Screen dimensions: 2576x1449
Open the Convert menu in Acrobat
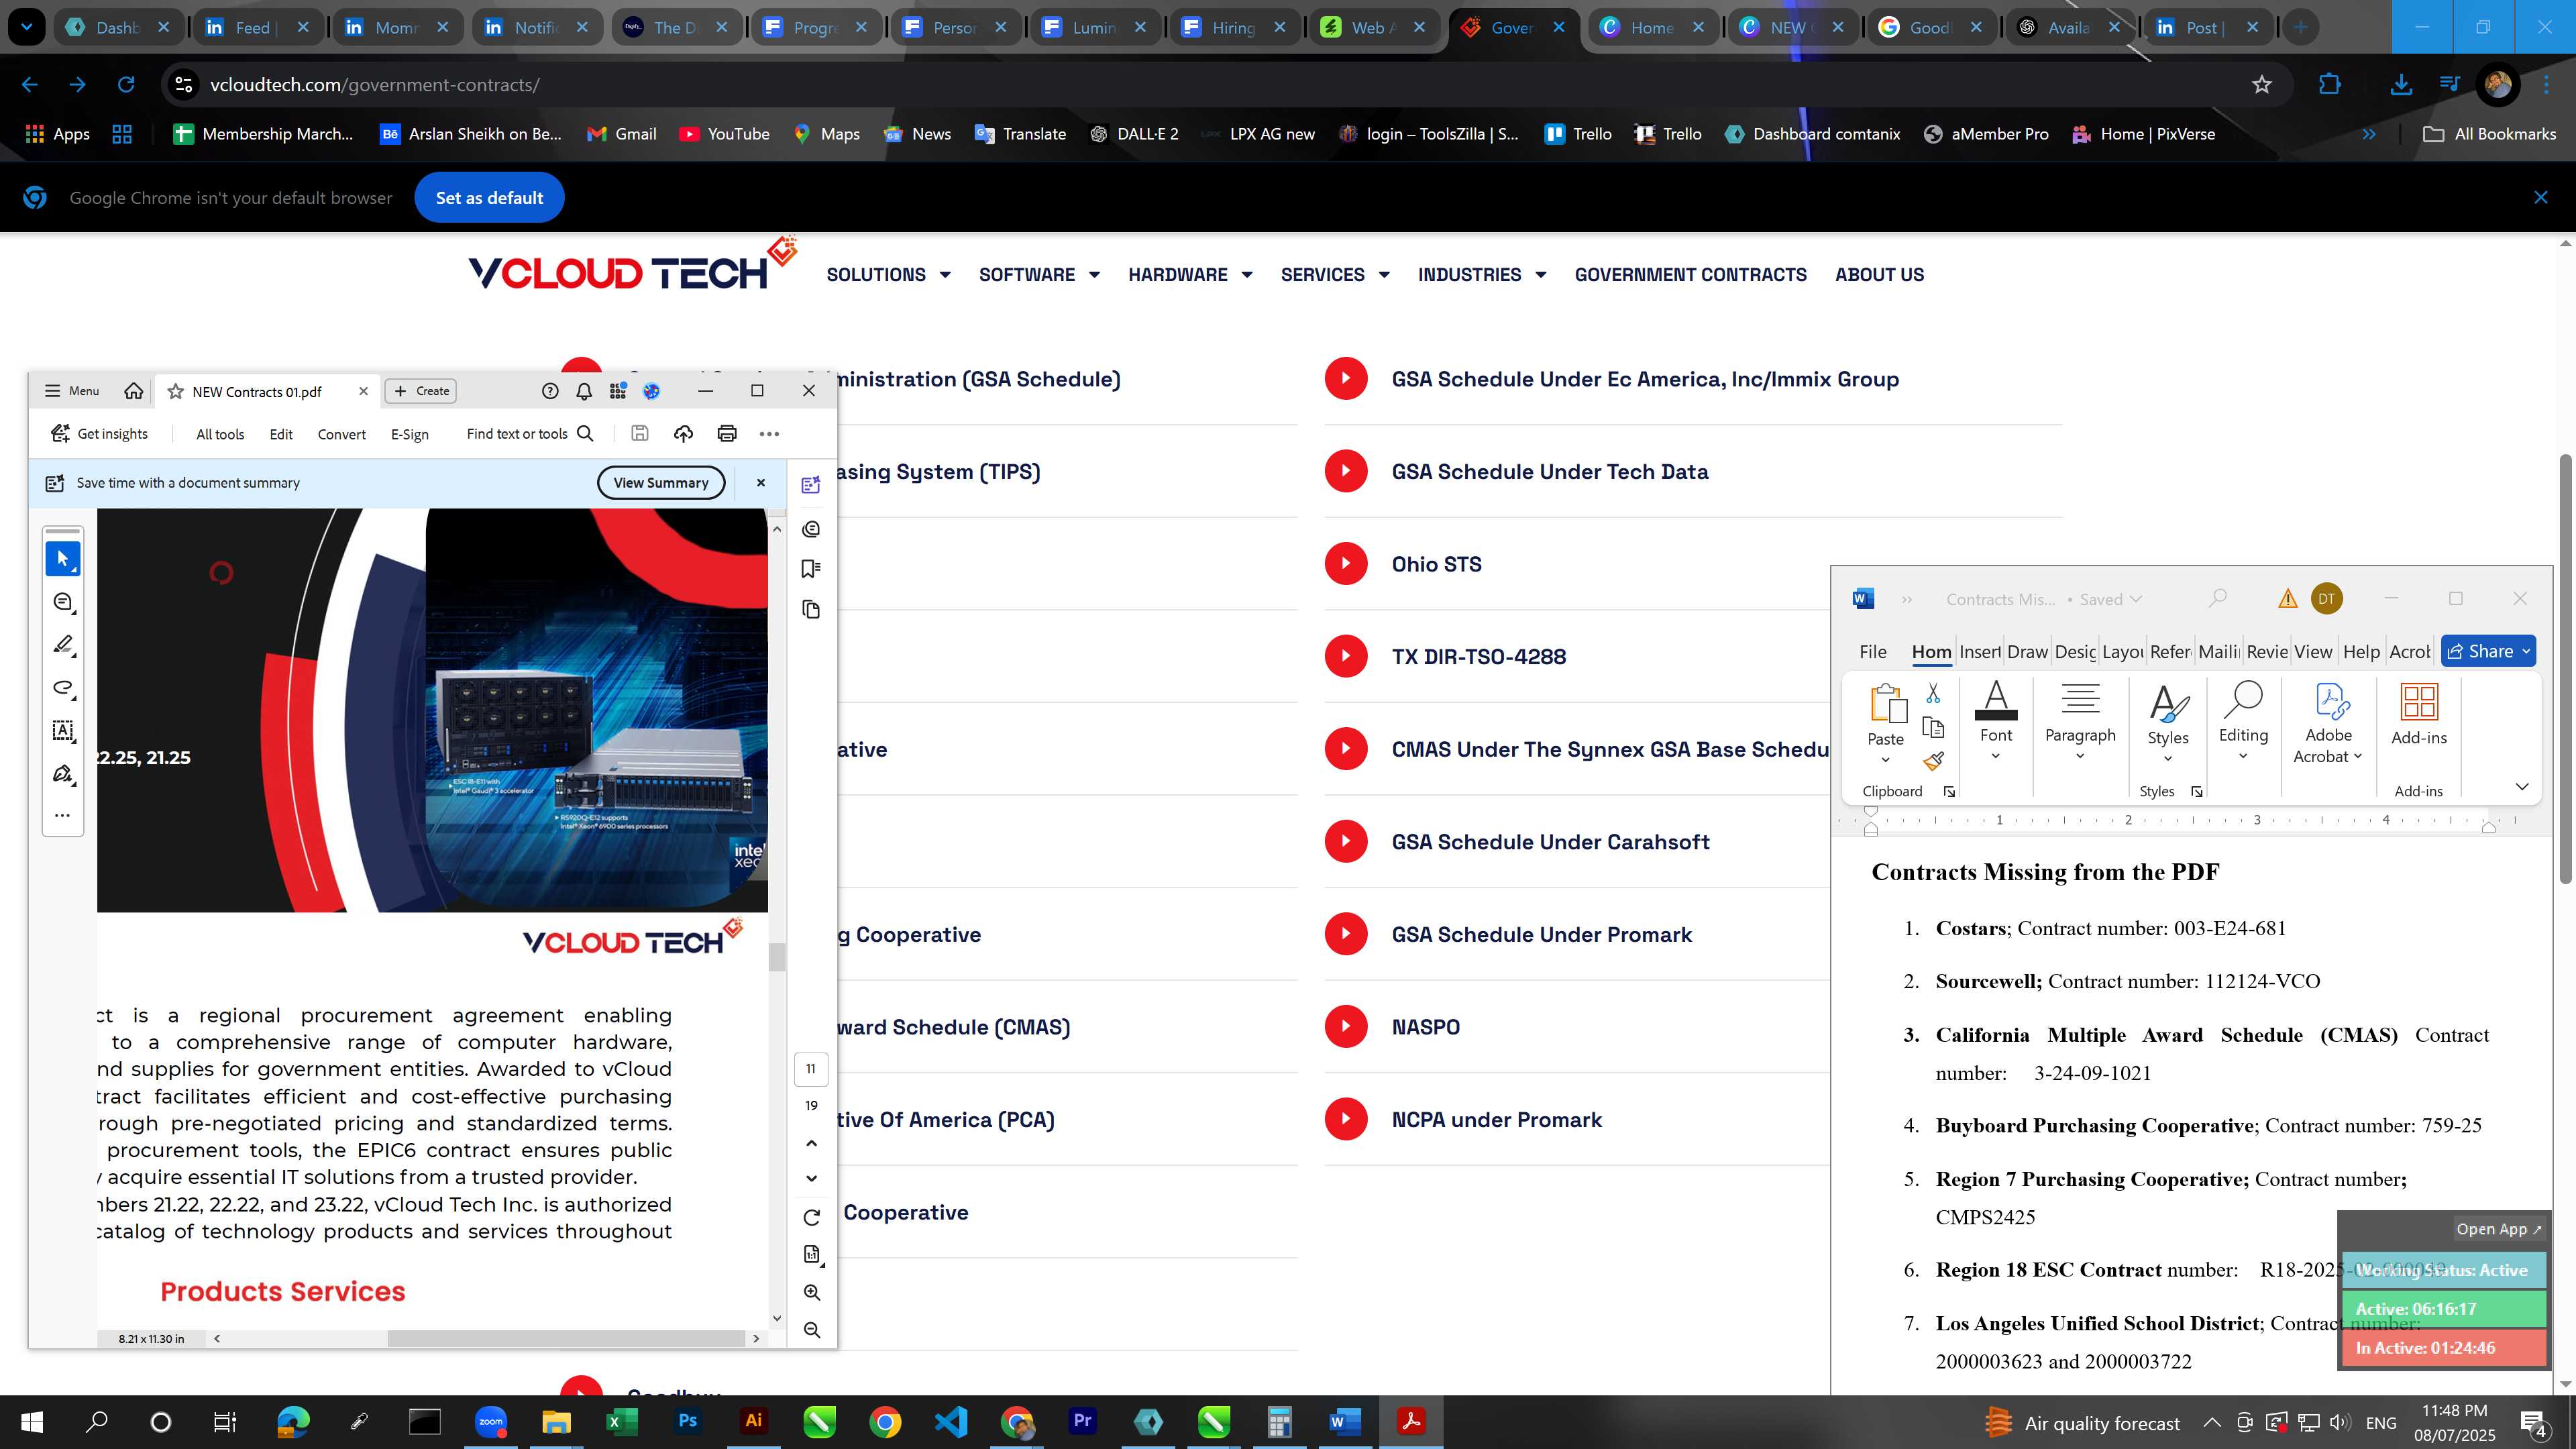pos(342,434)
